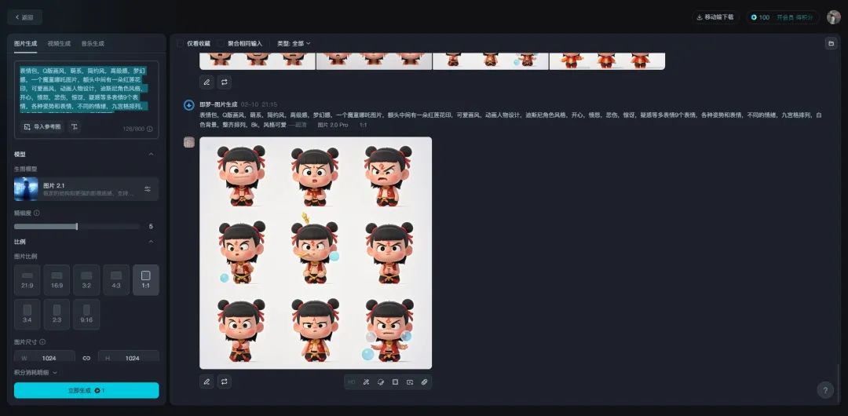The image size is (848, 416).
Task: Click edit pencil icon below the nine-grid image
Action: tap(207, 382)
